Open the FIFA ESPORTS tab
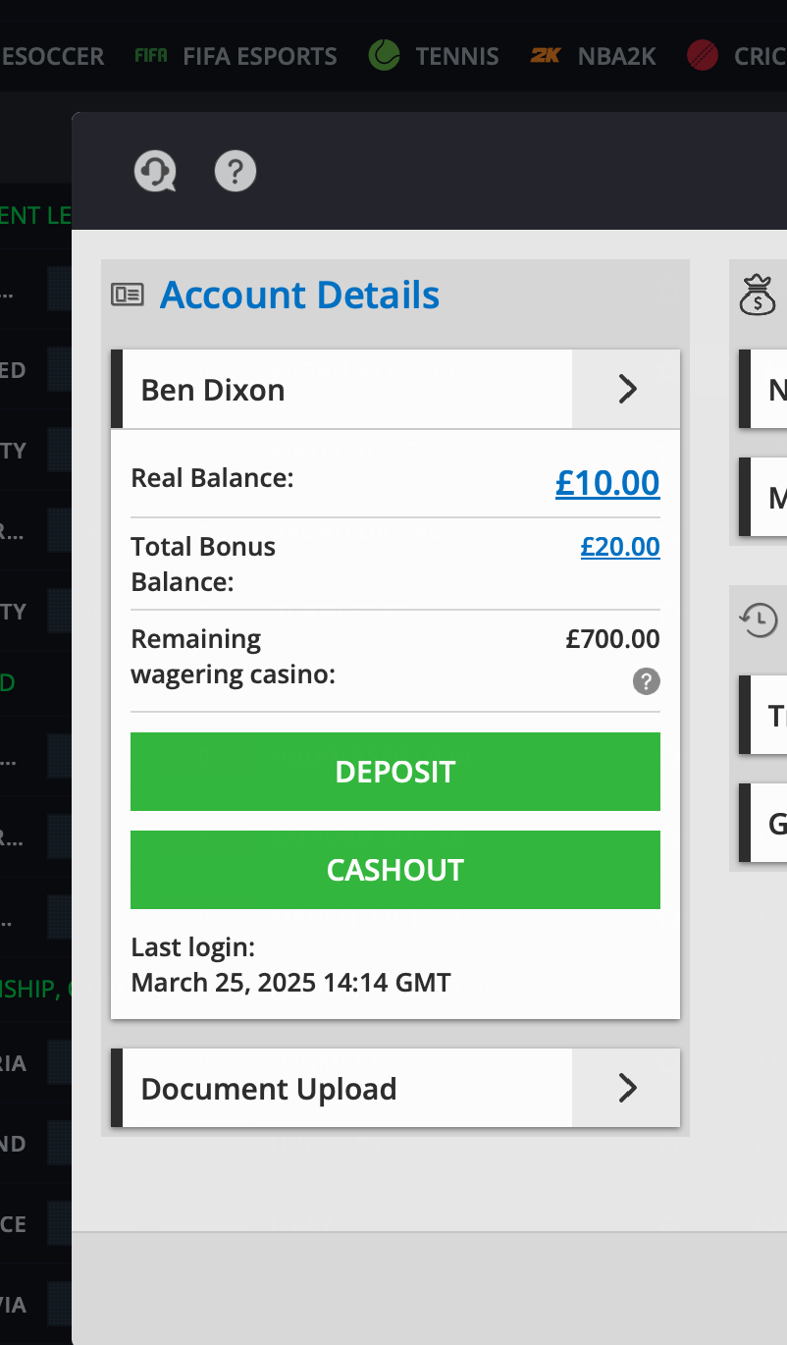The height and width of the screenshot is (1345, 787). click(x=259, y=56)
